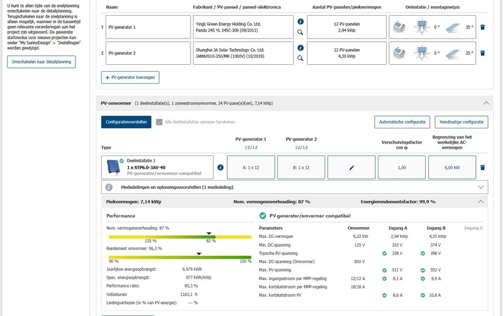Click Omschakelen naar detailplanning button
This screenshot has width=503, height=316.
(x=41, y=62)
